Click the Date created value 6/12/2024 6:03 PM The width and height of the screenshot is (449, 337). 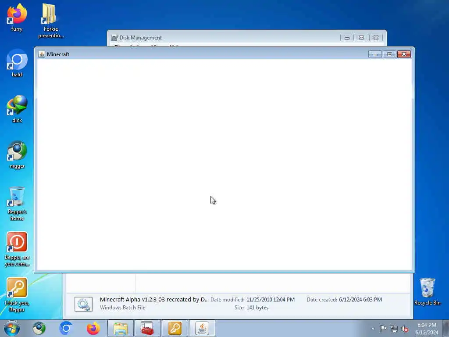coord(360,299)
